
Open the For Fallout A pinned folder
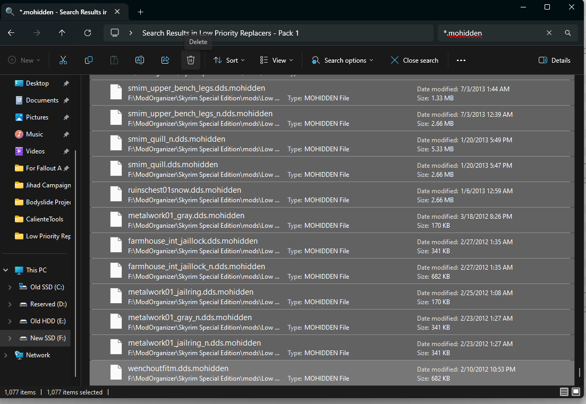pos(44,168)
